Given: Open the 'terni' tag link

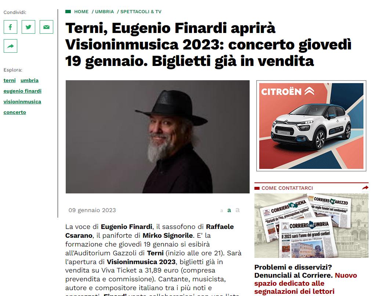Looking at the screenshot, I should 10,80.
